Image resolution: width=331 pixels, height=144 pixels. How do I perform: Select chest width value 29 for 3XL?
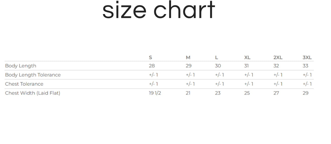[305, 93]
